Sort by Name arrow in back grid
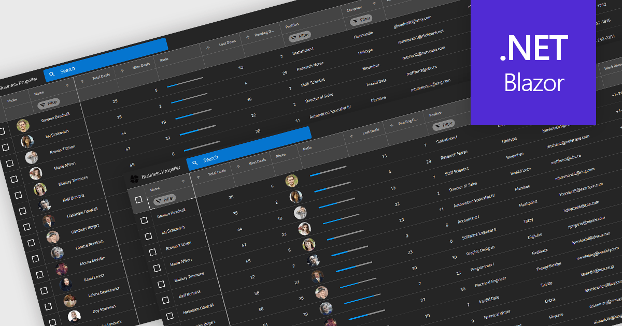The width and height of the screenshot is (622, 326). (x=68, y=86)
